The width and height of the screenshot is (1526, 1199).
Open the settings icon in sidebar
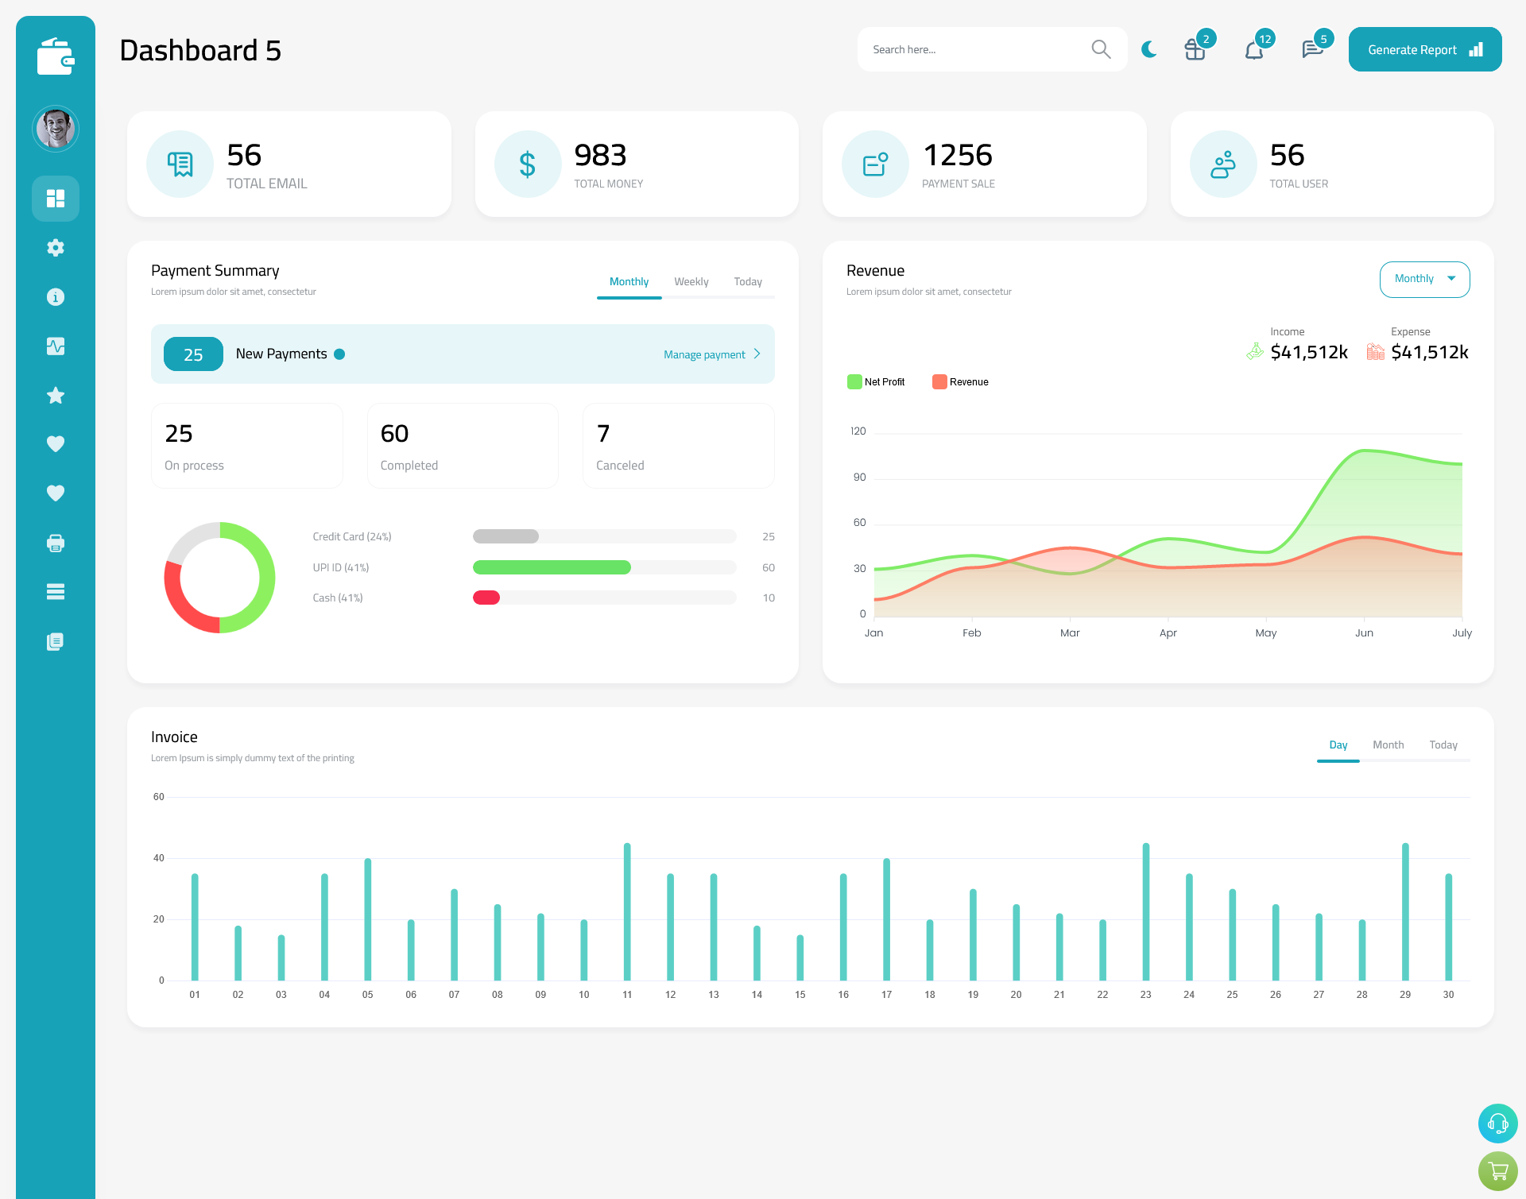[x=56, y=246]
